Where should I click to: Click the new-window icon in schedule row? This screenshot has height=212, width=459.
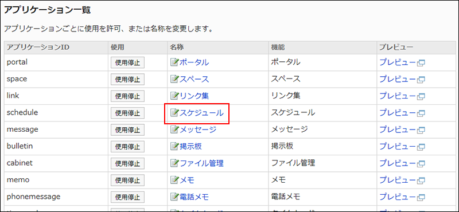coord(421,113)
